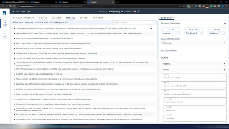Open the Edit menu
Image resolution: width=229 pixels, height=129 pixels.
(x=18, y=11)
